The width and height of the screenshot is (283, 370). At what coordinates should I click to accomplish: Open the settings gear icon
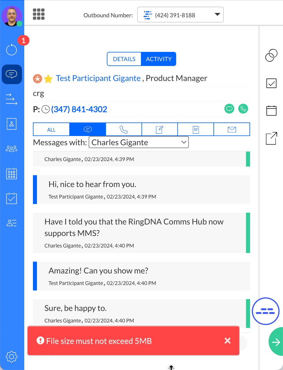tap(12, 357)
